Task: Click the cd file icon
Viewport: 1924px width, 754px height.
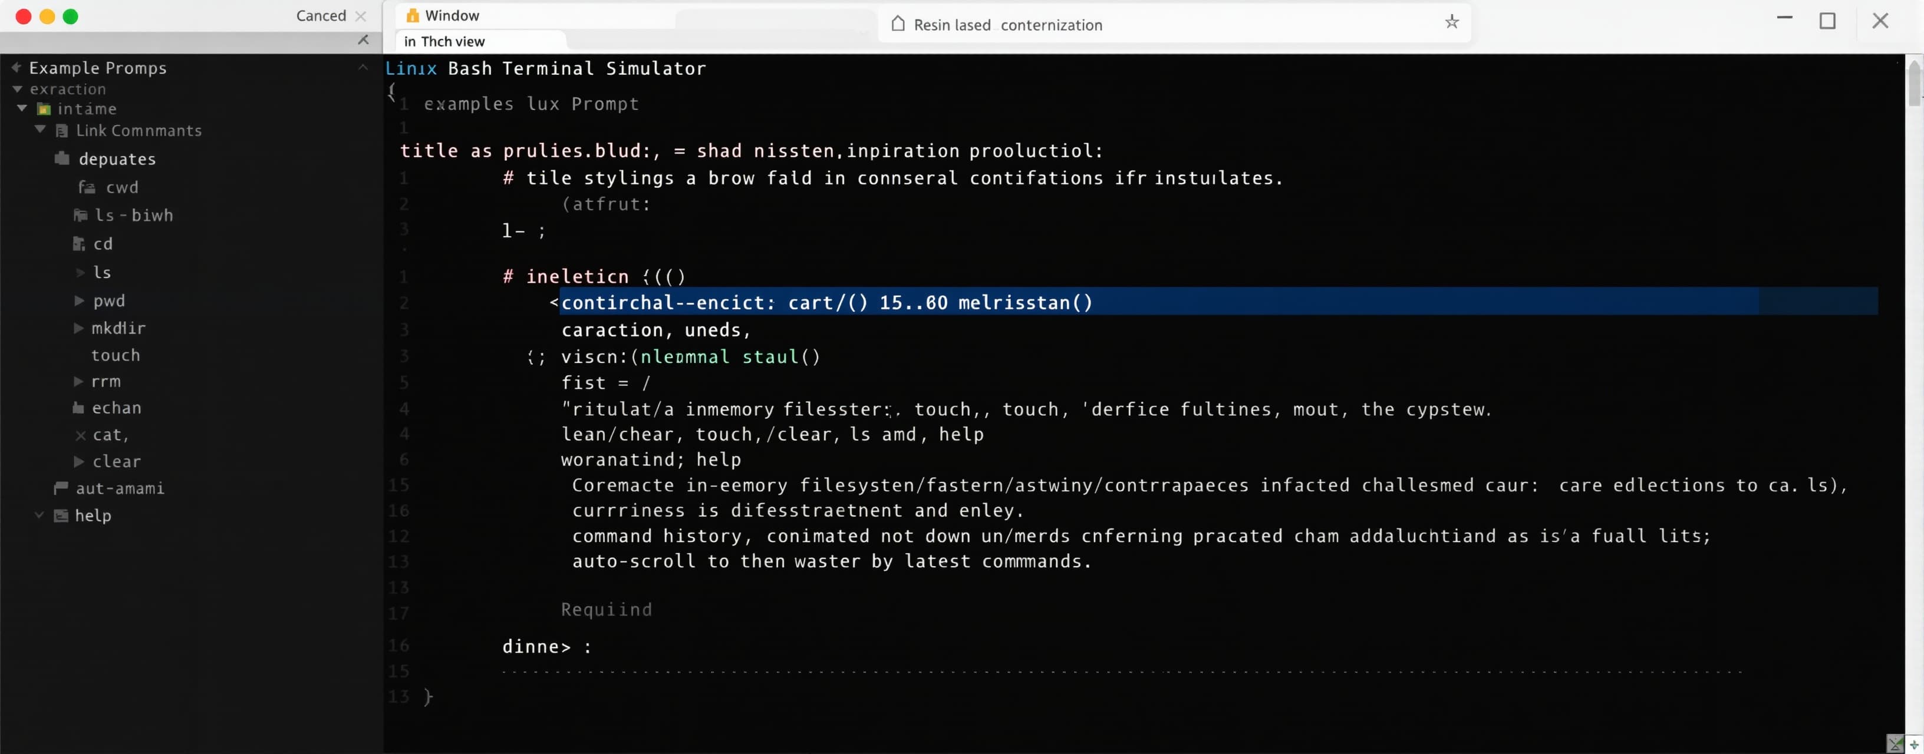Action: (x=78, y=243)
